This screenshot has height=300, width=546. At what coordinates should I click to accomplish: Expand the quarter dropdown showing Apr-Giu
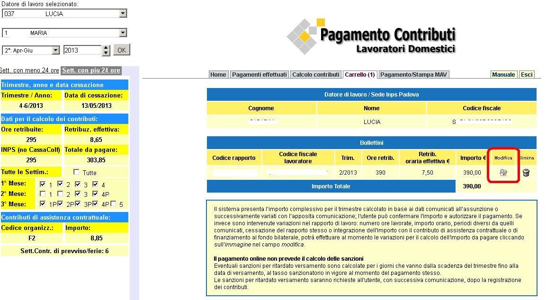pyautogui.click(x=55, y=50)
